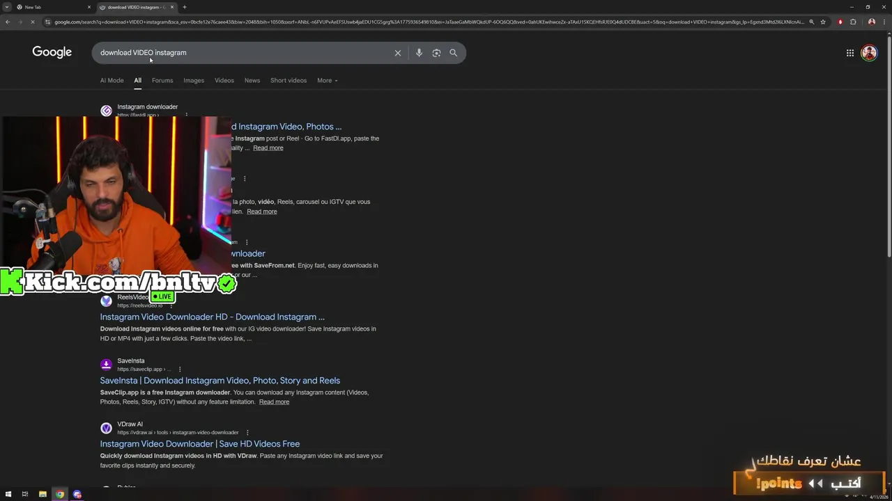Switch to Forums results tab
Screen dimensions: 892x501
click(x=162, y=81)
